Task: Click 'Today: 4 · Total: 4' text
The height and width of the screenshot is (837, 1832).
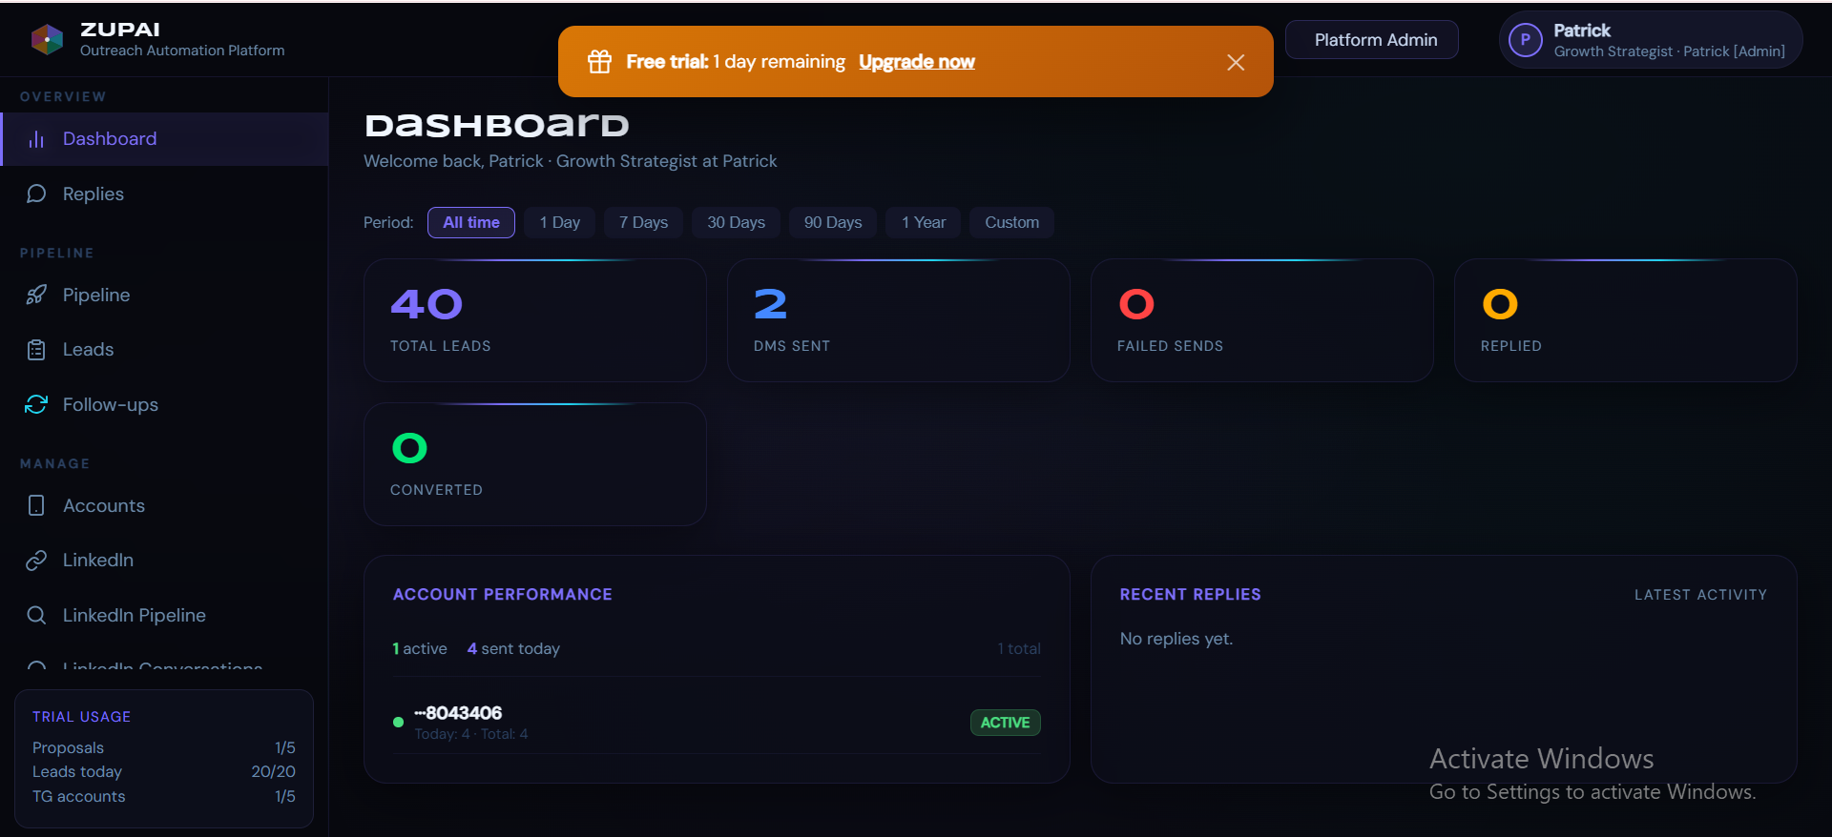Action: tap(471, 734)
